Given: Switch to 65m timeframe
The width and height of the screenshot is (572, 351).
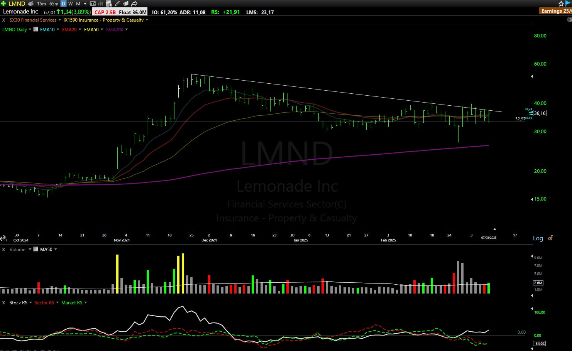Looking at the screenshot, I should pyautogui.click(x=54, y=3).
